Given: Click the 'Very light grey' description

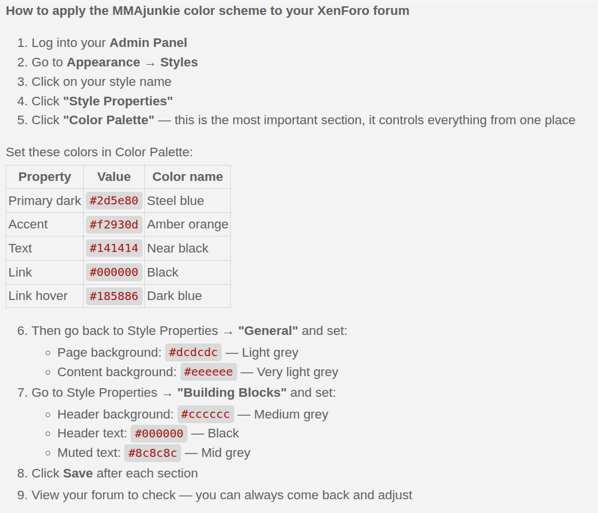Looking at the screenshot, I should coord(297,372).
